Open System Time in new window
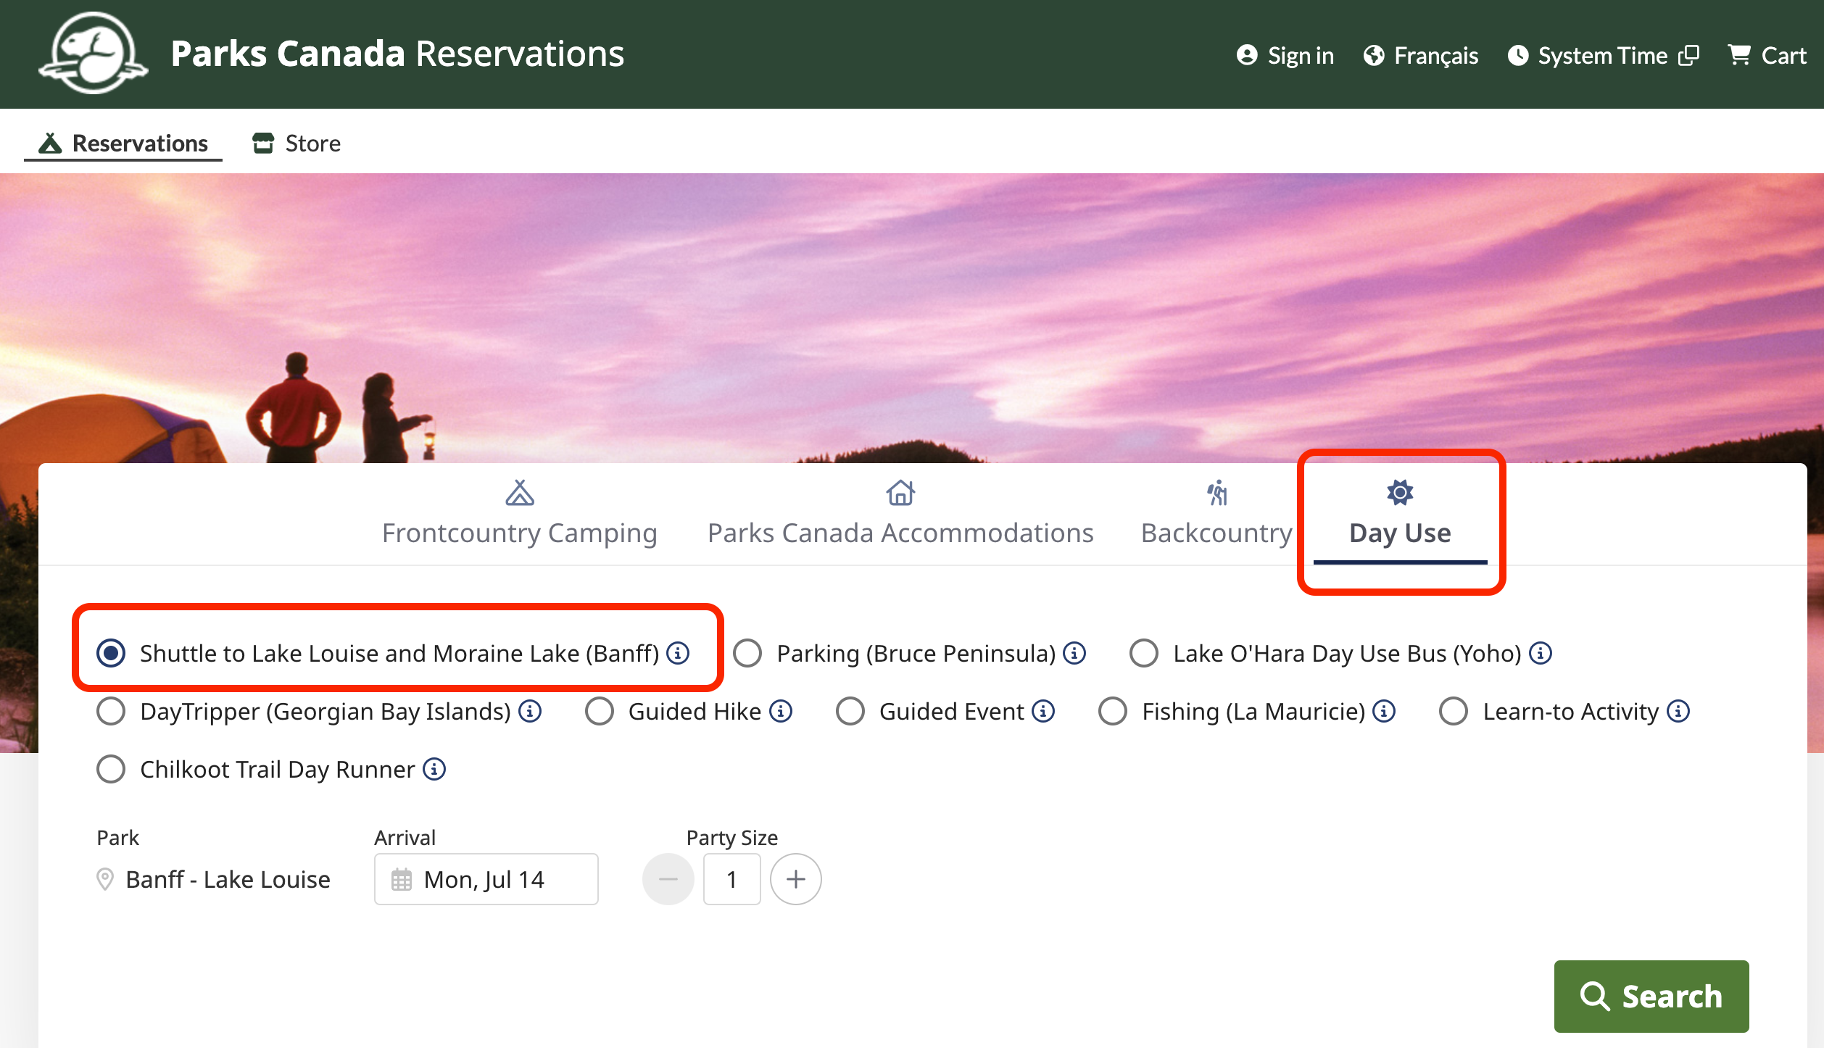1824x1048 pixels. click(1603, 55)
